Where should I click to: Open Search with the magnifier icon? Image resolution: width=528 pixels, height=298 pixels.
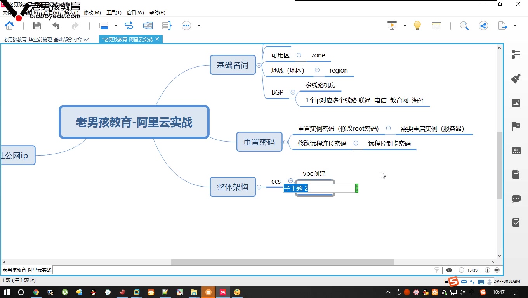(x=464, y=26)
